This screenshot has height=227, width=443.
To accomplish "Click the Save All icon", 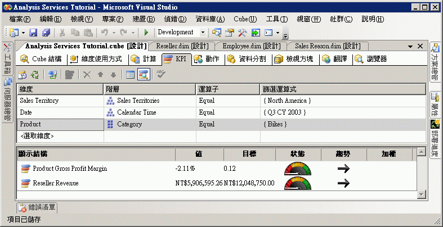I will coord(46,33).
